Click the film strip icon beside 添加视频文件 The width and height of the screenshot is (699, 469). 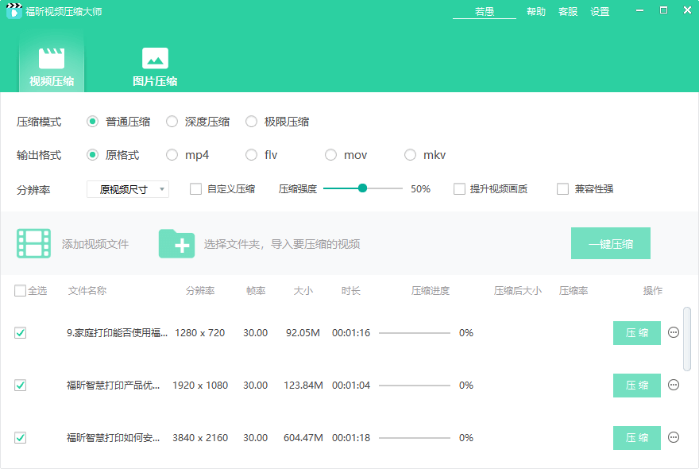[x=33, y=243]
